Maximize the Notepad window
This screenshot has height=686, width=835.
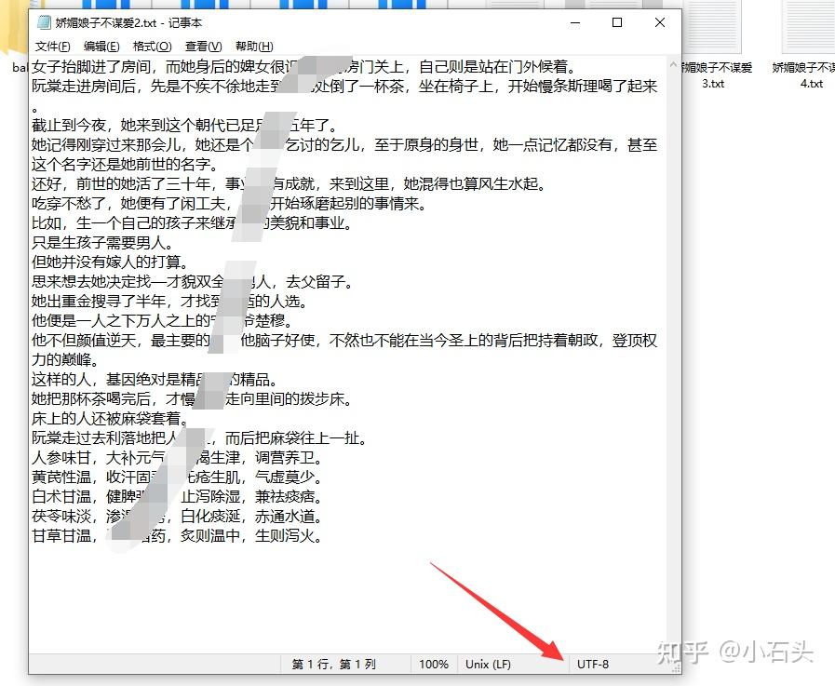(x=617, y=22)
